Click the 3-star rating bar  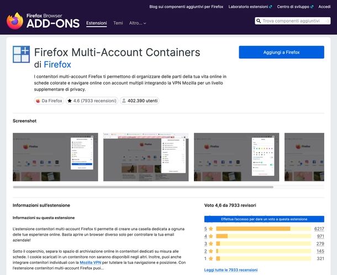click(x=264, y=243)
